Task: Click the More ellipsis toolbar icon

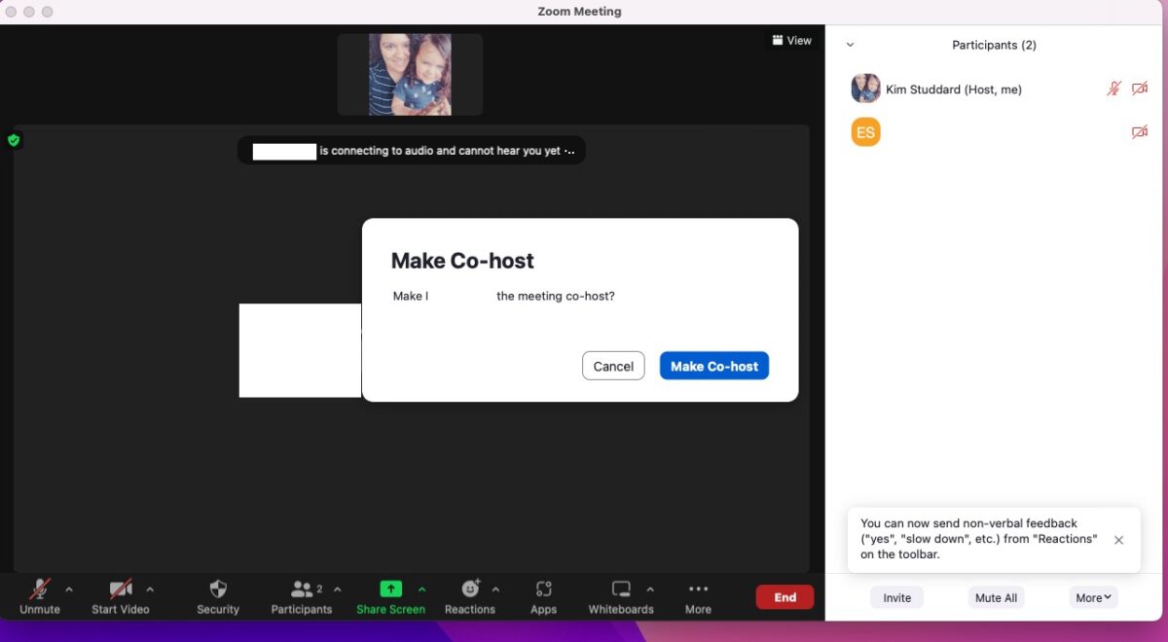Action: [x=698, y=589]
